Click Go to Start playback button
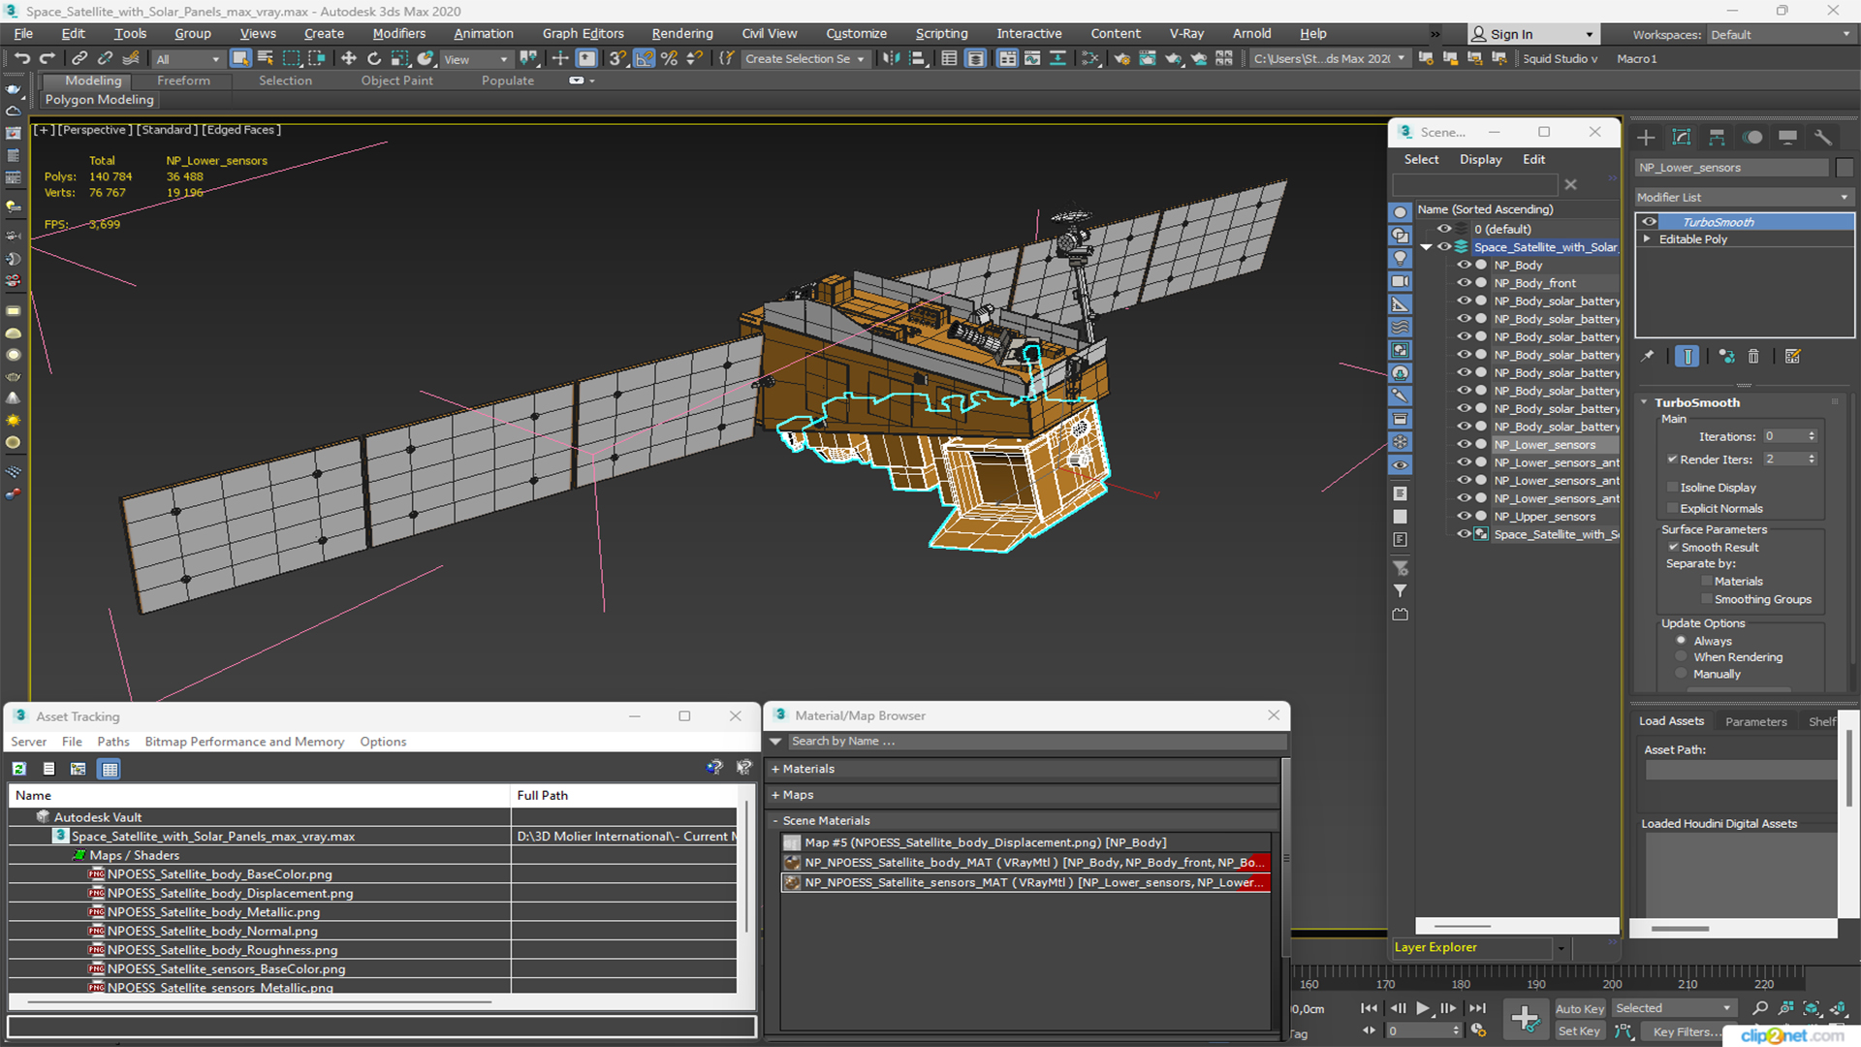This screenshot has height=1047, width=1861. pos(1369,1008)
